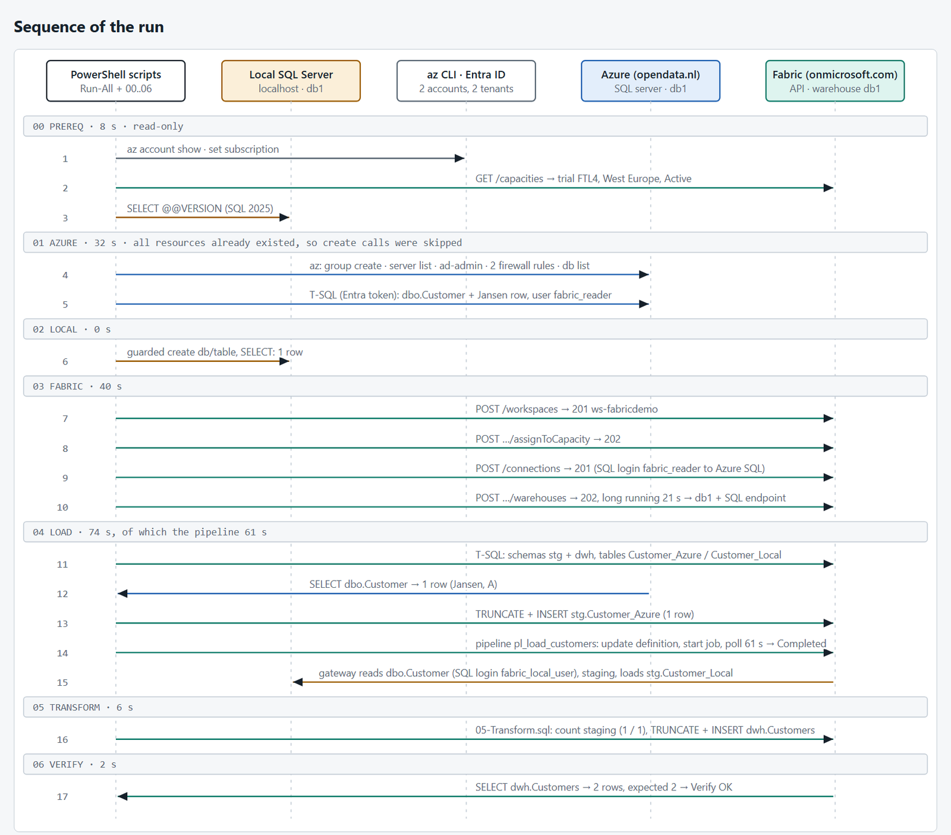Click the '01 AZURE · 32 s' phase bar

pyautogui.click(x=475, y=242)
